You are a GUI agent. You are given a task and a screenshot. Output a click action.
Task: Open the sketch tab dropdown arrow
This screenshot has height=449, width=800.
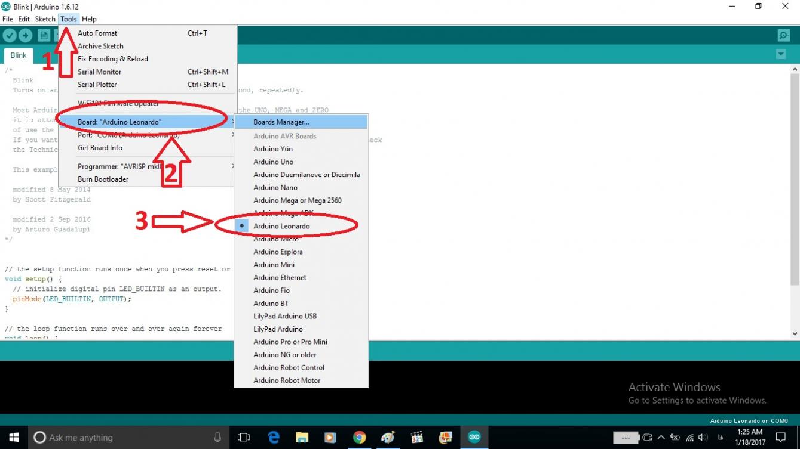780,54
